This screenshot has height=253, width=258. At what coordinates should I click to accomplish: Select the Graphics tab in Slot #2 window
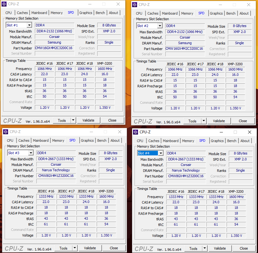point(216,13)
